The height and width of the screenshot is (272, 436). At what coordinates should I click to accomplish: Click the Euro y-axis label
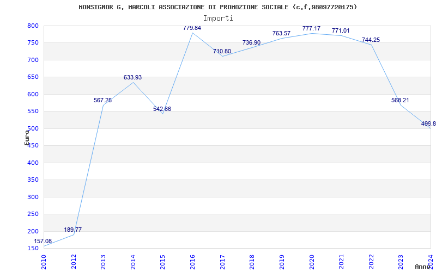(27, 138)
